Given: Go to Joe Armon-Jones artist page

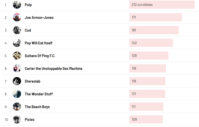Looking at the screenshot, I should (39, 18).
